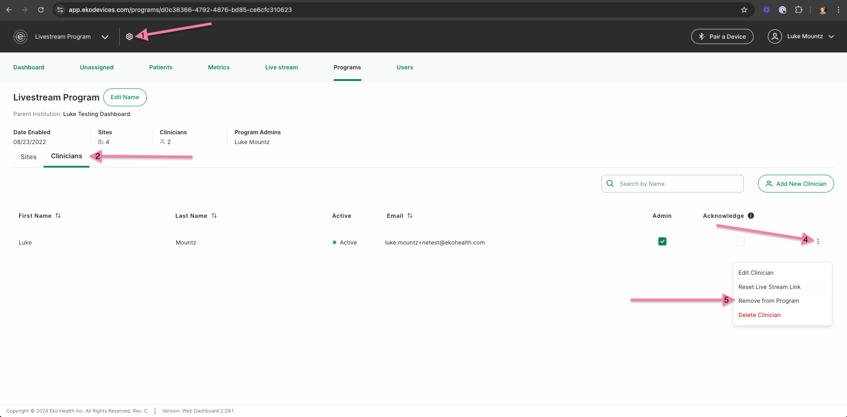Click the Program Admins name Luke Mountz
This screenshot has height=417, width=847.
[x=252, y=142]
